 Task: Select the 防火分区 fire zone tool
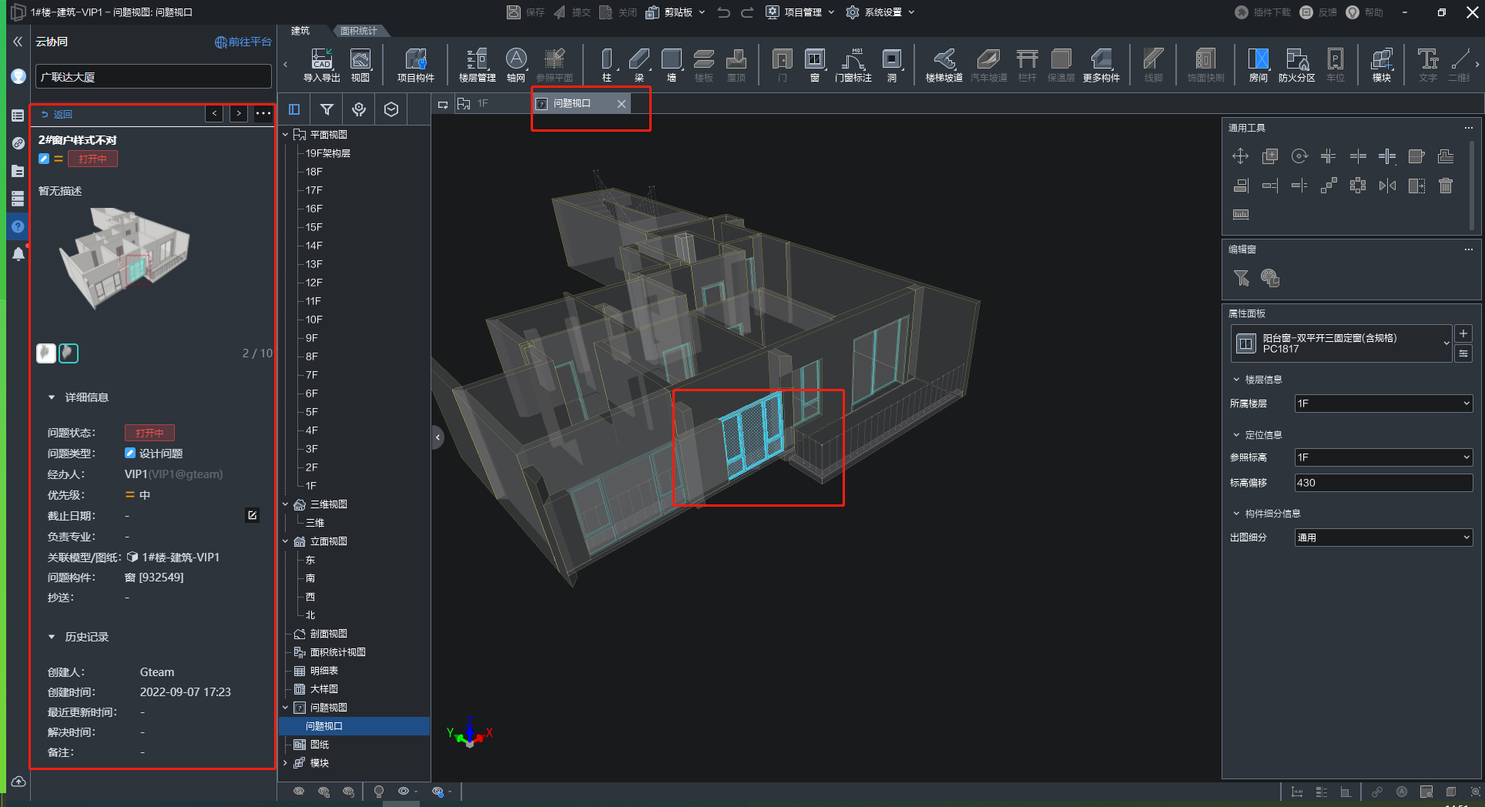1297,65
